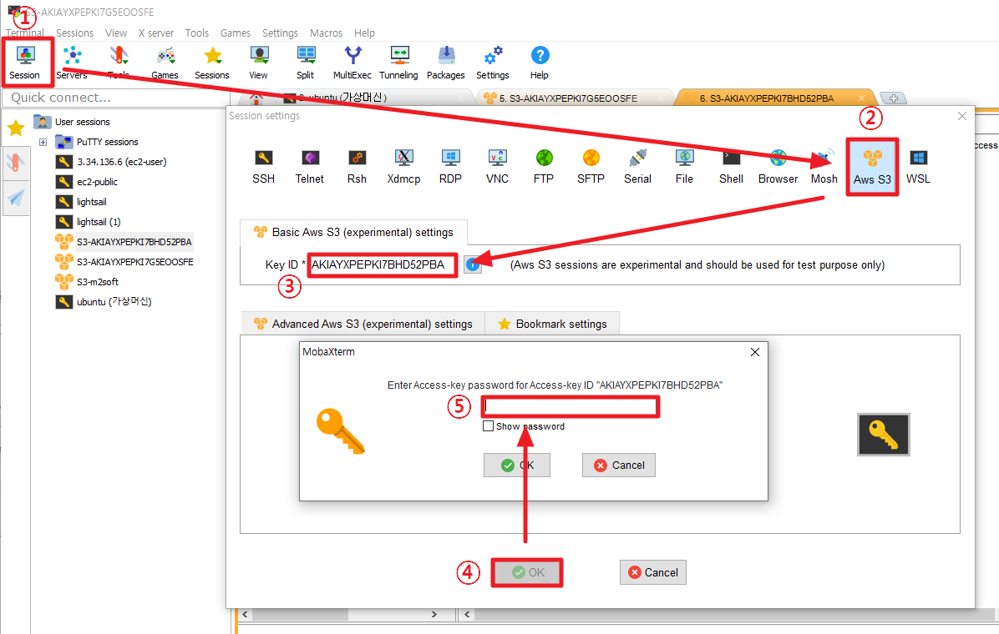Select the ubuntu (가상머신) session

coord(114,302)
